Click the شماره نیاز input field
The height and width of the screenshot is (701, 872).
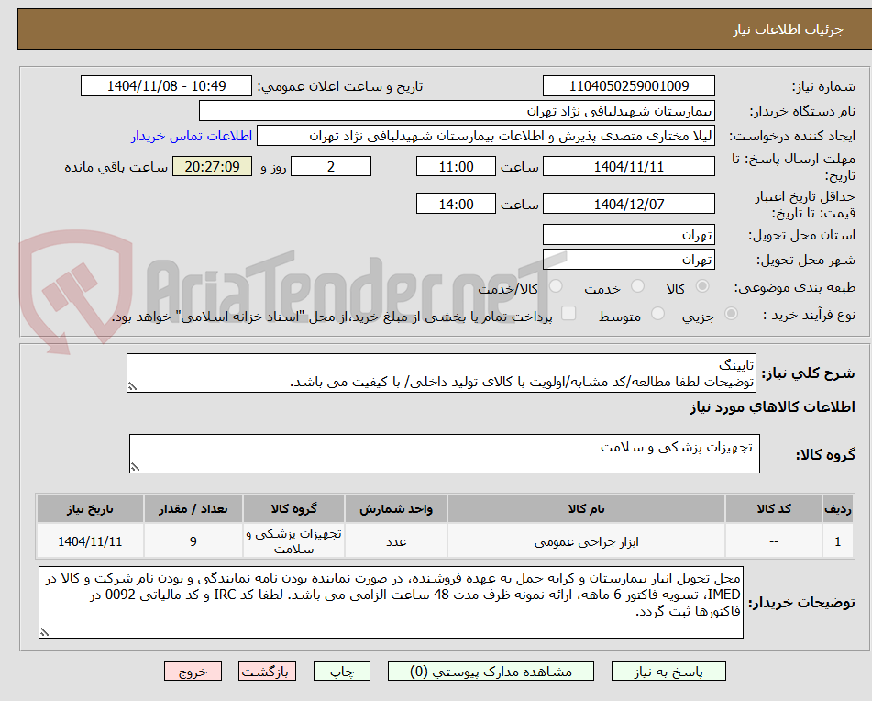pos(630,85)
